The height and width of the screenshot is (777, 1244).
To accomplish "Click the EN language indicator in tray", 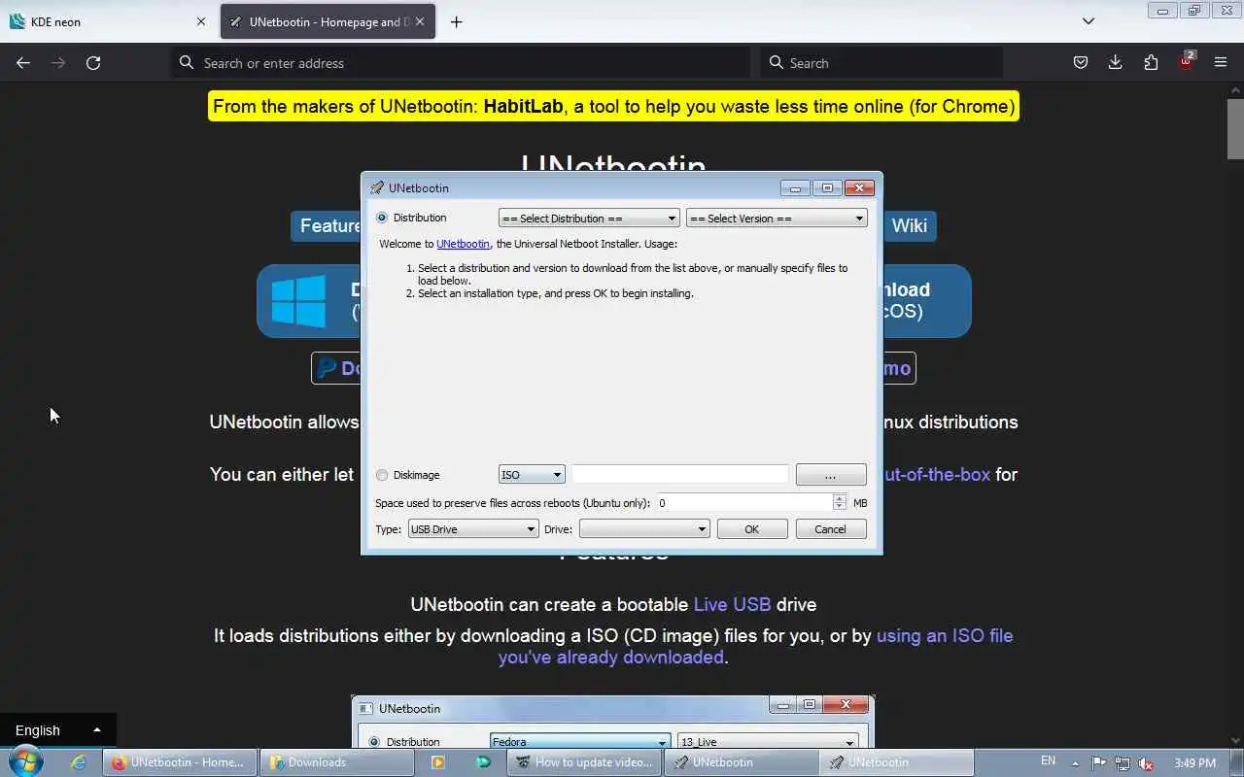I will pyautogui.click(x=1048, y=761).
